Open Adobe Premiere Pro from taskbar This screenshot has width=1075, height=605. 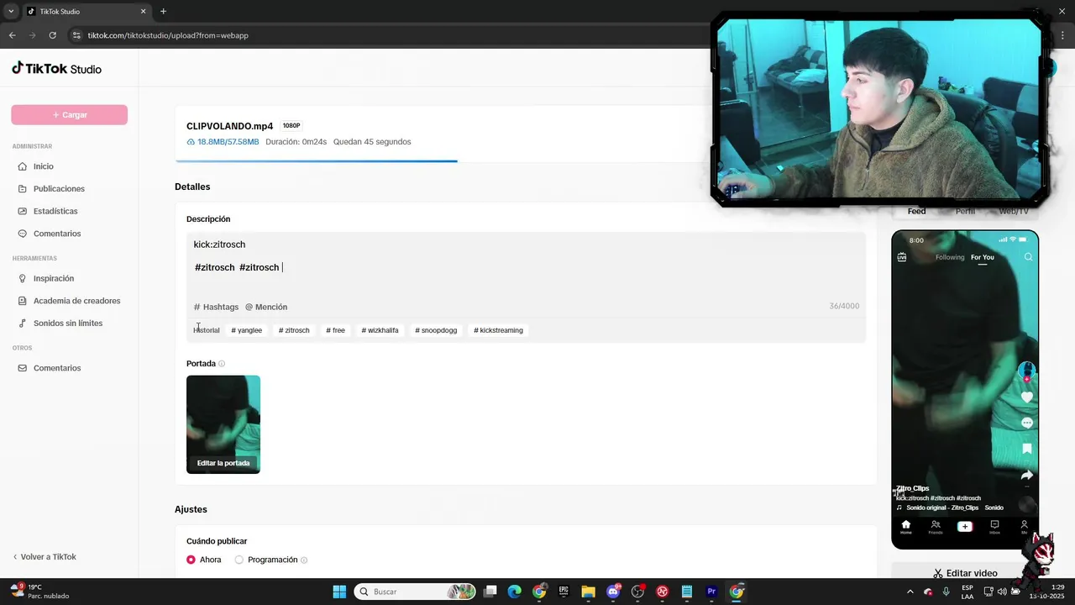(x=711, y=592)
